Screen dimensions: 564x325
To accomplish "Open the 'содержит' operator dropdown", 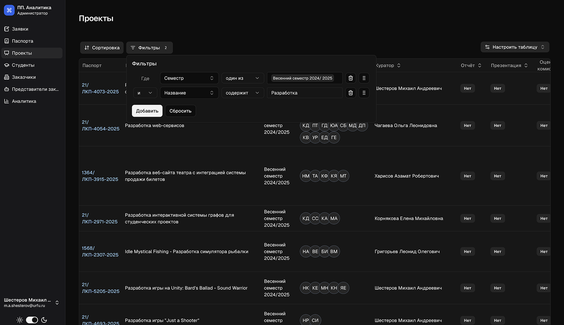I will coord(242,93).
